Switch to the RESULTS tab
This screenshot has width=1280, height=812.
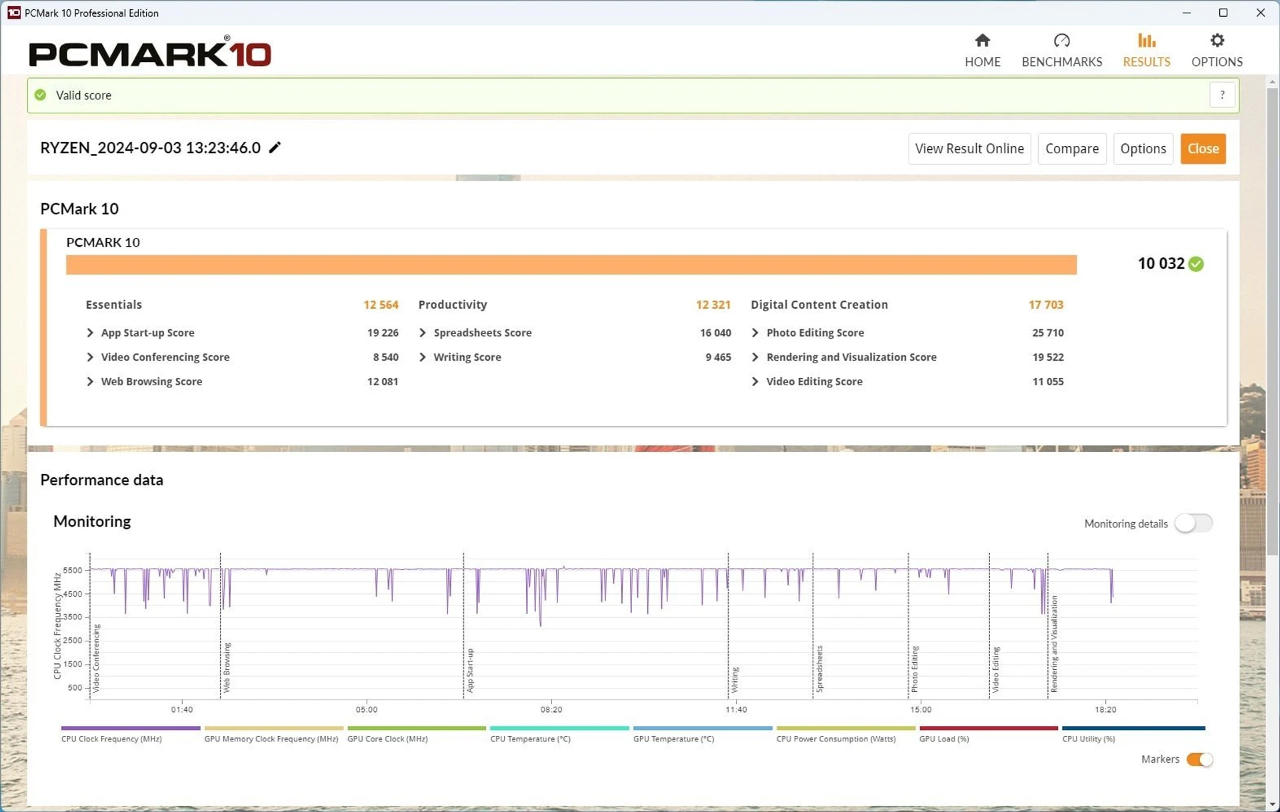click(1146, 51)
